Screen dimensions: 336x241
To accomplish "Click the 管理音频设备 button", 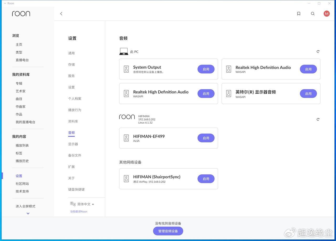I will 168,231.
